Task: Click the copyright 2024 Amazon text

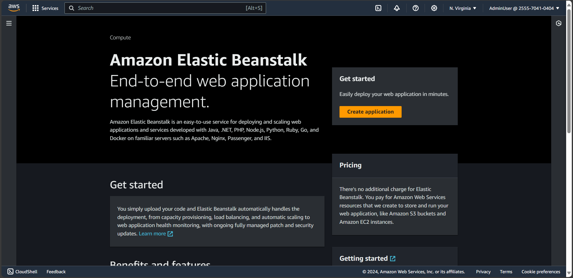Action: [414, 272]
